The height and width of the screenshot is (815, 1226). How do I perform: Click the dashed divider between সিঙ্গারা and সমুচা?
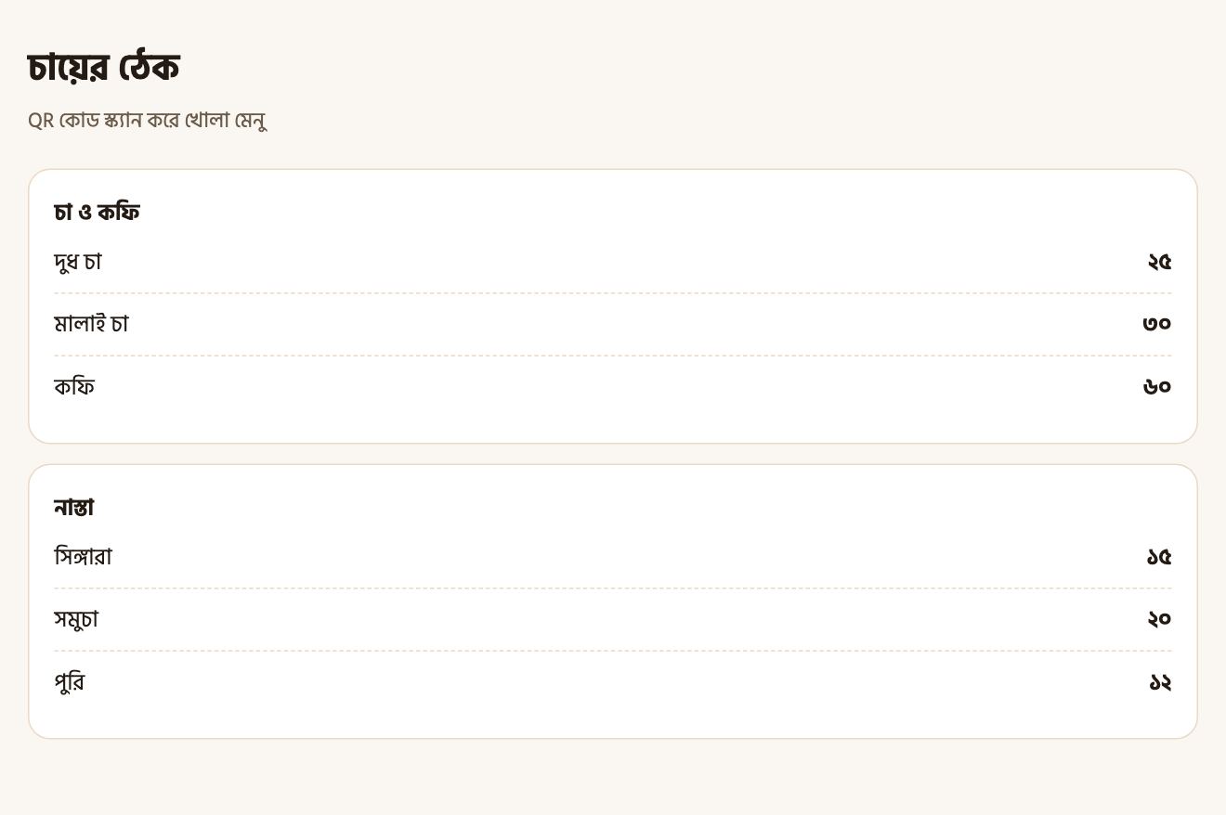point(613,589)
